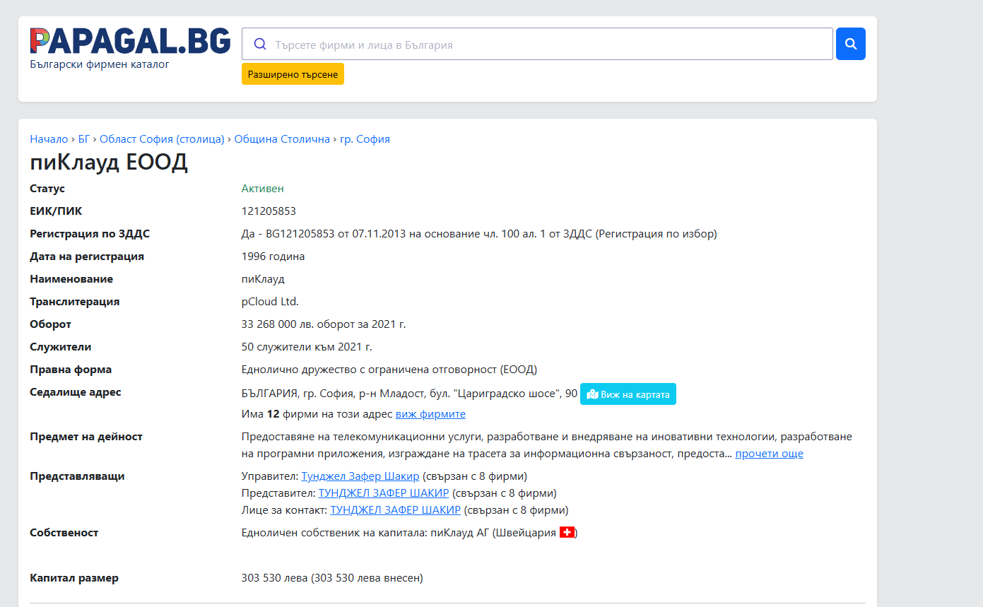The height and width of the screenshot is (607, 983).
Task: Select the Регистрация по ЗДДС label
Action: coord(90,234)
